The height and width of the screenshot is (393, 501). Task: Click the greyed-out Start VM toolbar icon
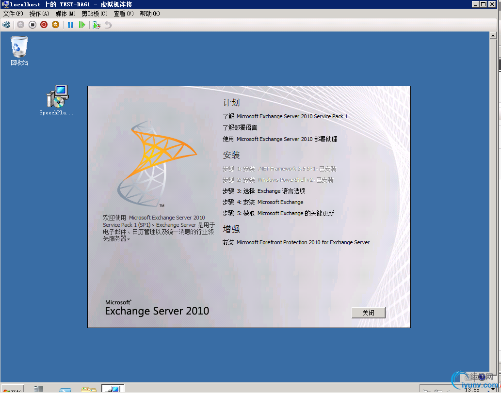pyautogui.click(x=20, y=25)
